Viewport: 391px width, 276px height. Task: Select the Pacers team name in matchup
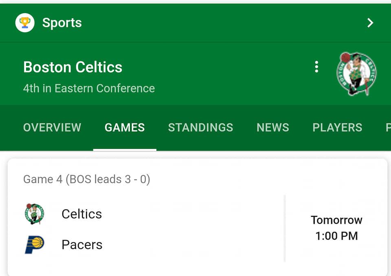[82, 245]
